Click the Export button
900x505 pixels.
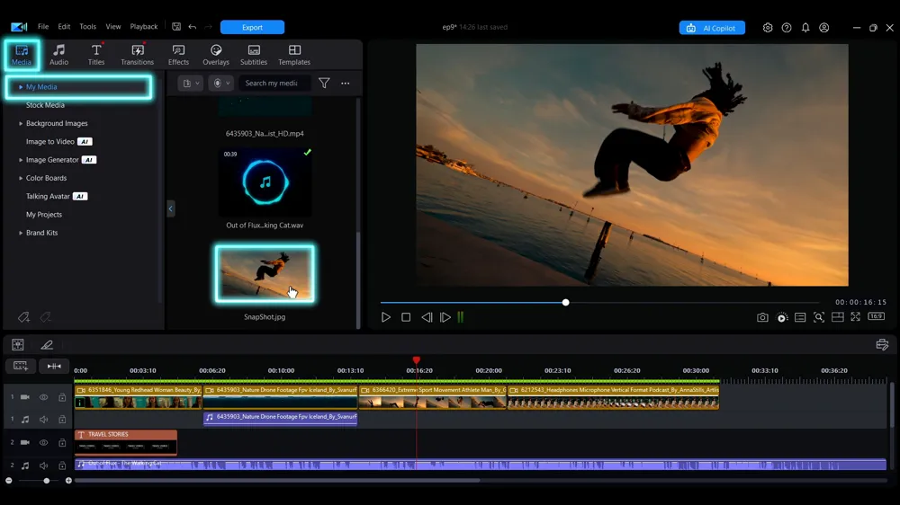(x=252, y=27)
